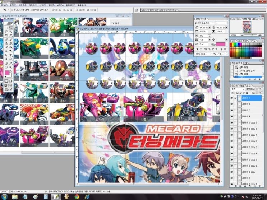Toggle visibility of 레이어 3 copy
Image resolution: width=267 pixels, height=200 pixels.
[231, 172]
